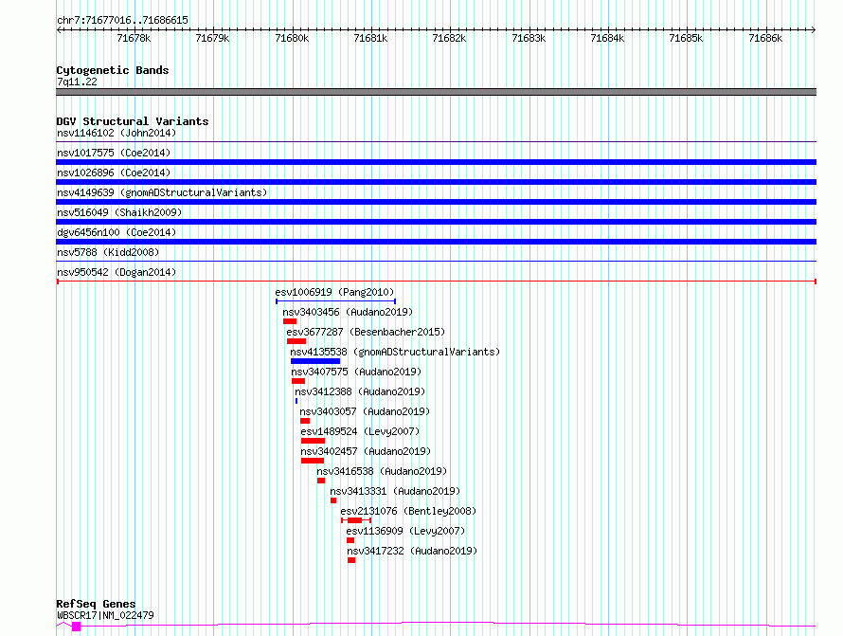843x636 pixels.
Task: Open the esv1006919 (Pang2010) label
Action: (x=334, y=292)
